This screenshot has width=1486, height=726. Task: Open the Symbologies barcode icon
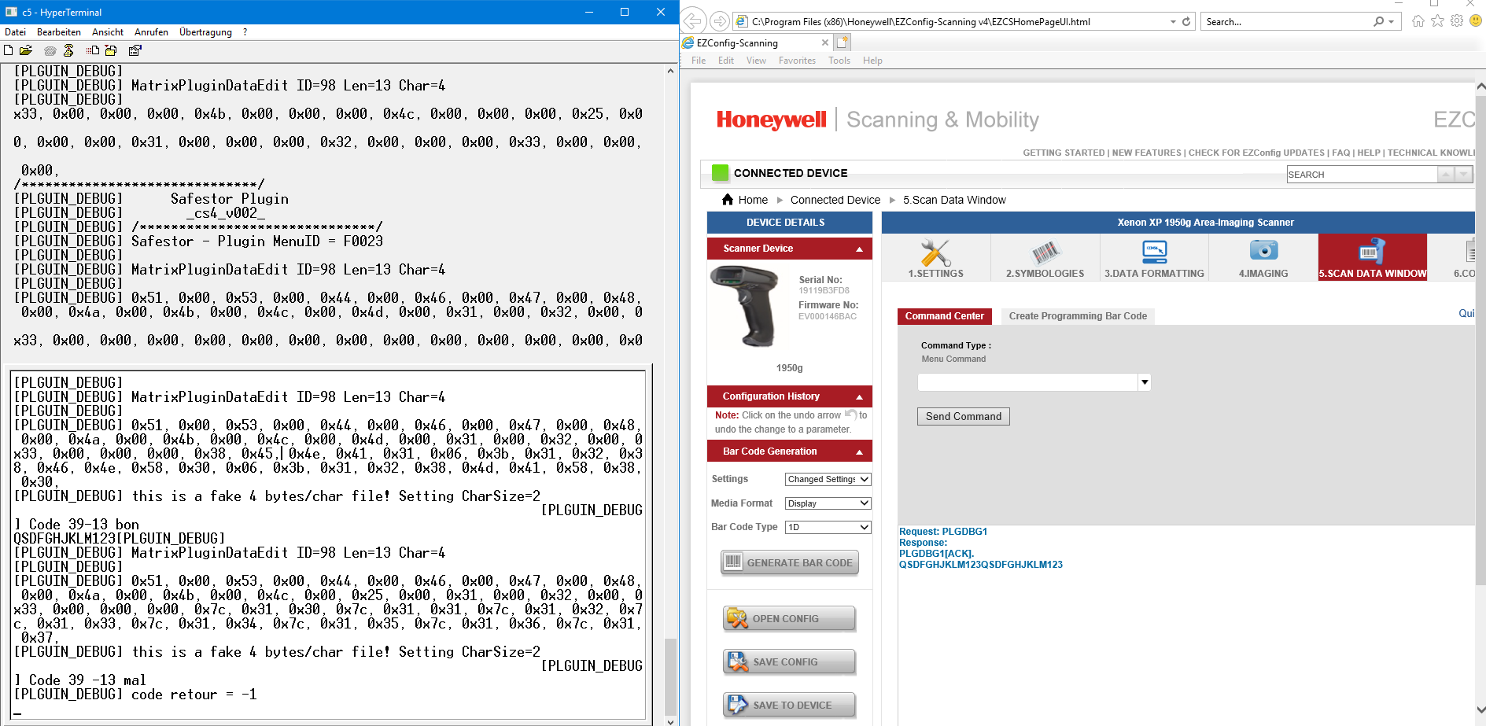pyautogui.click(x=1045, y=255)
